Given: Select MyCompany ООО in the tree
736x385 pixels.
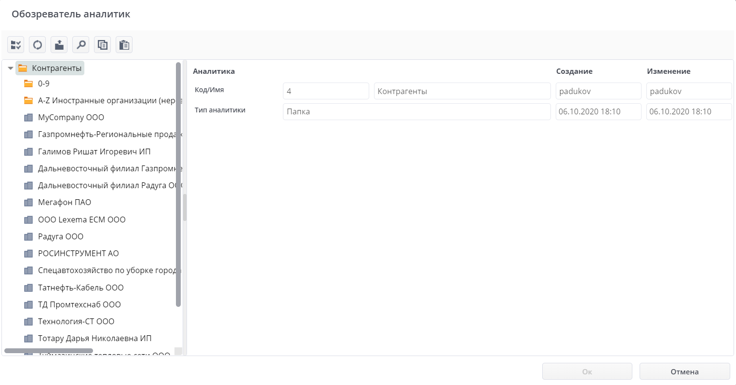Looking at the screenshot, I should pyautogui.click(x=71, y=117).
